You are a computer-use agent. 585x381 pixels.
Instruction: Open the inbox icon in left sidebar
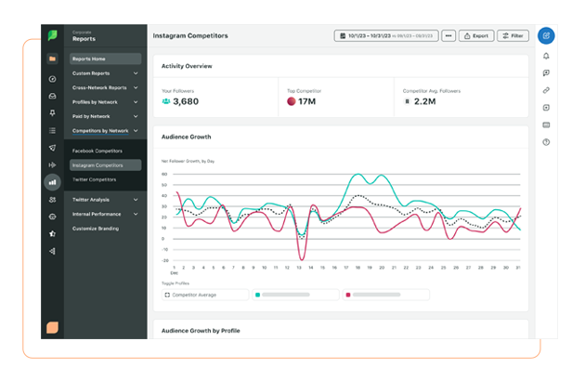[x=53, y=96]
